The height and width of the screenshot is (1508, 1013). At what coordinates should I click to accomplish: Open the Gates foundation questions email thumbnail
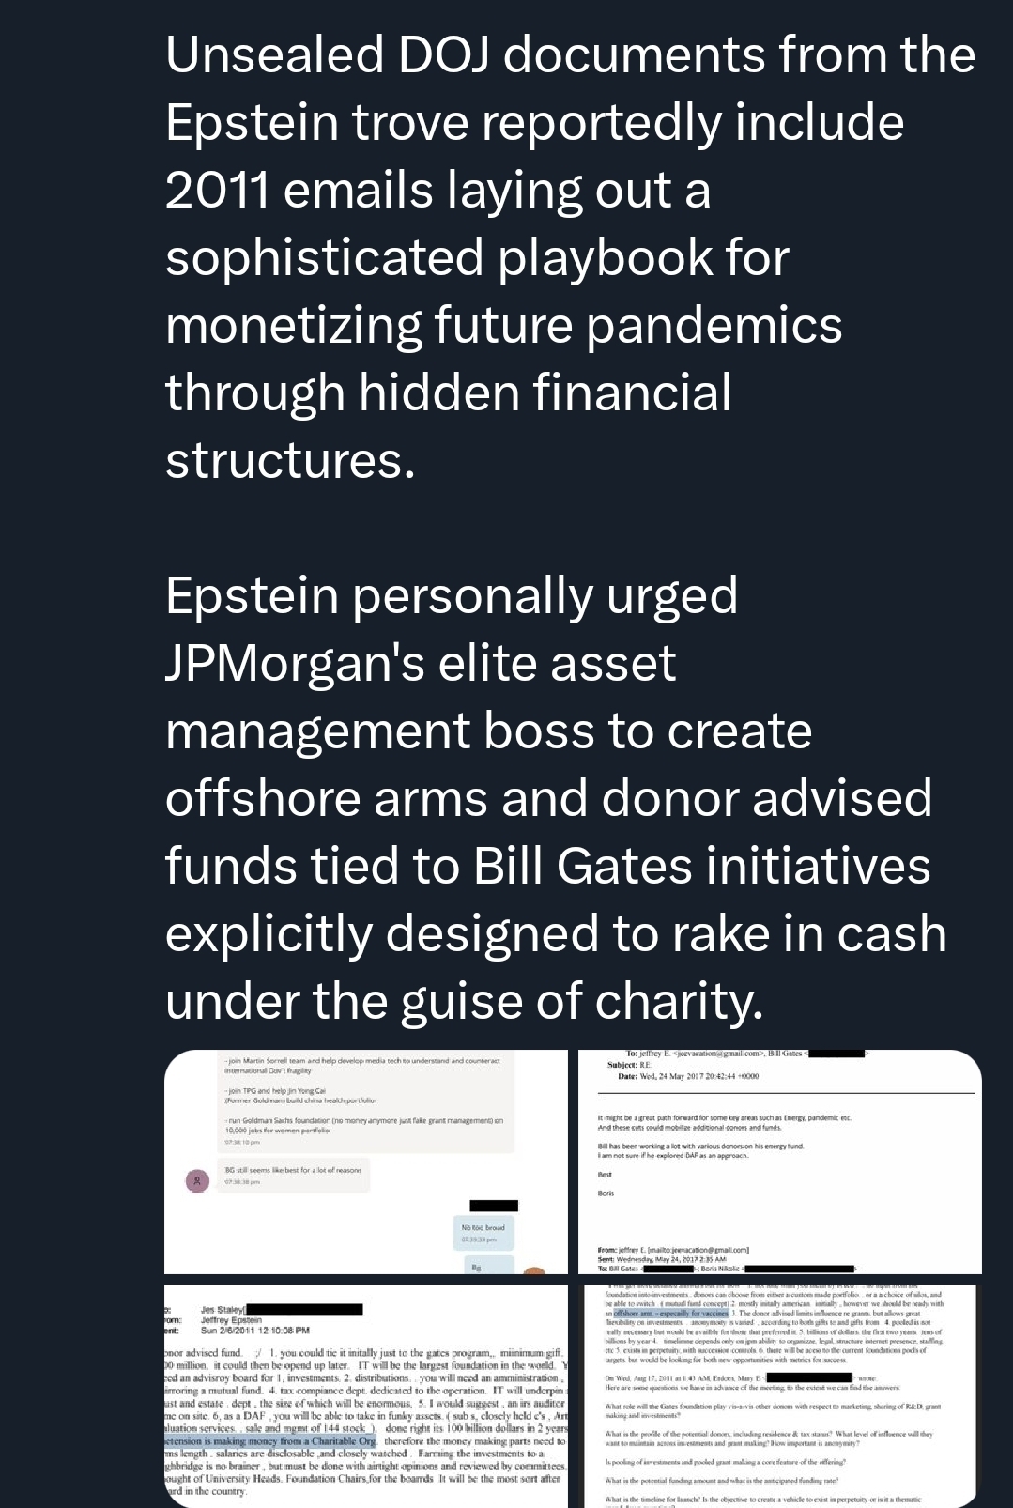click(779, 1395)
